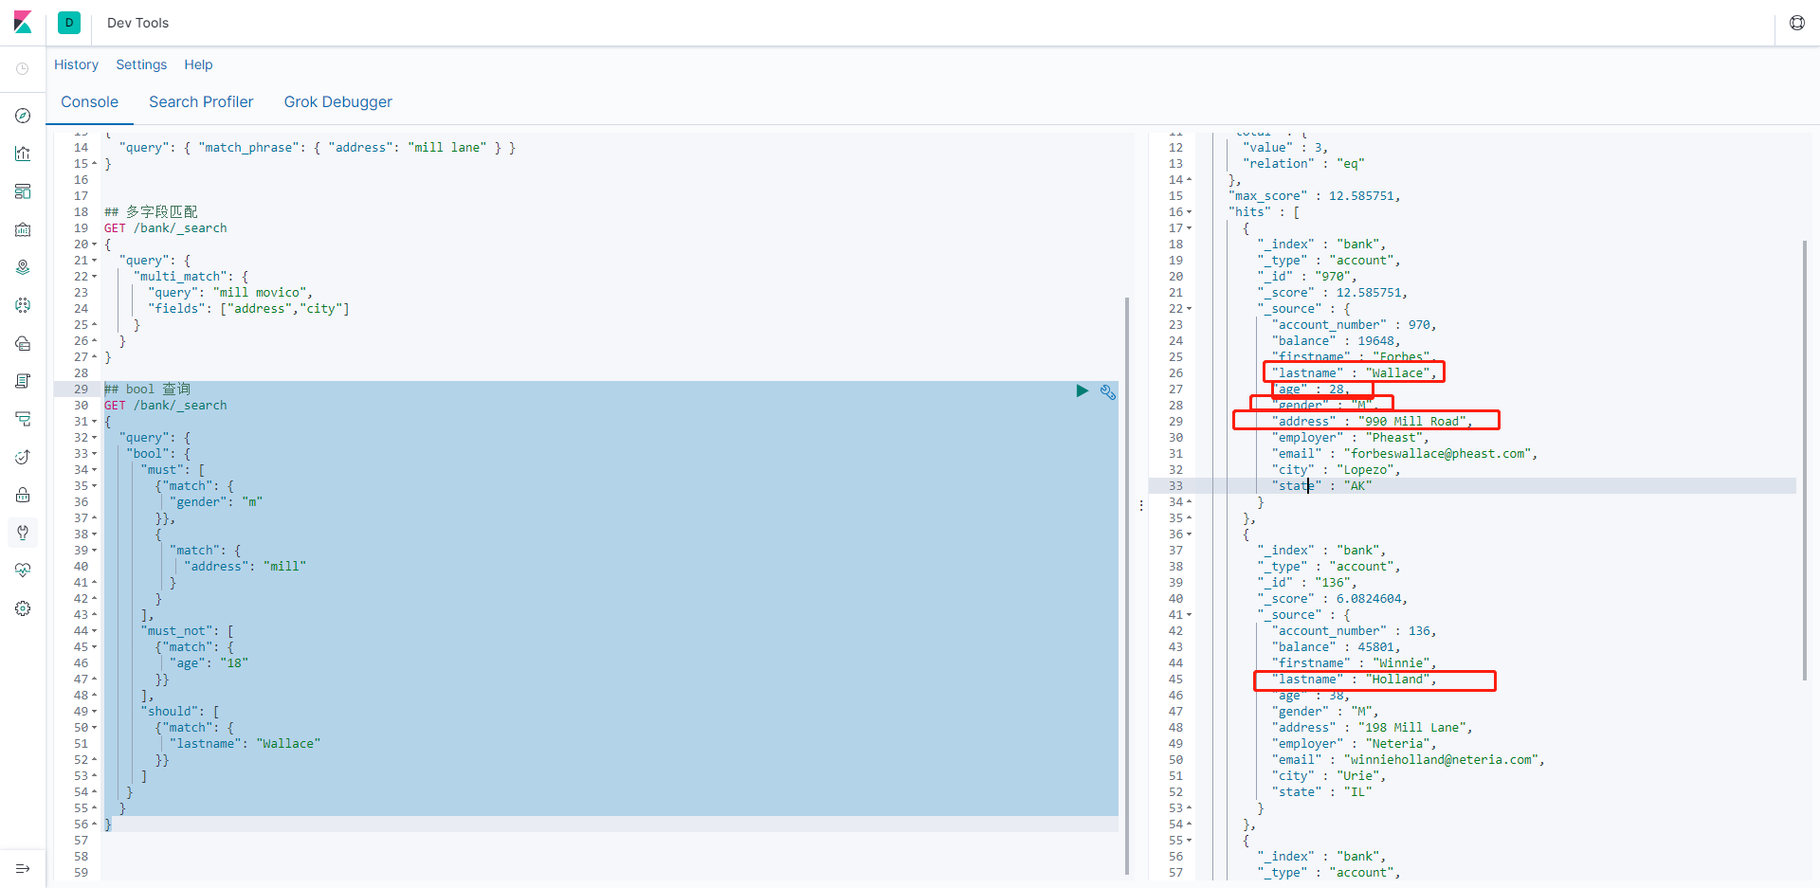Click the GET /bank/_search line 30

166,406
